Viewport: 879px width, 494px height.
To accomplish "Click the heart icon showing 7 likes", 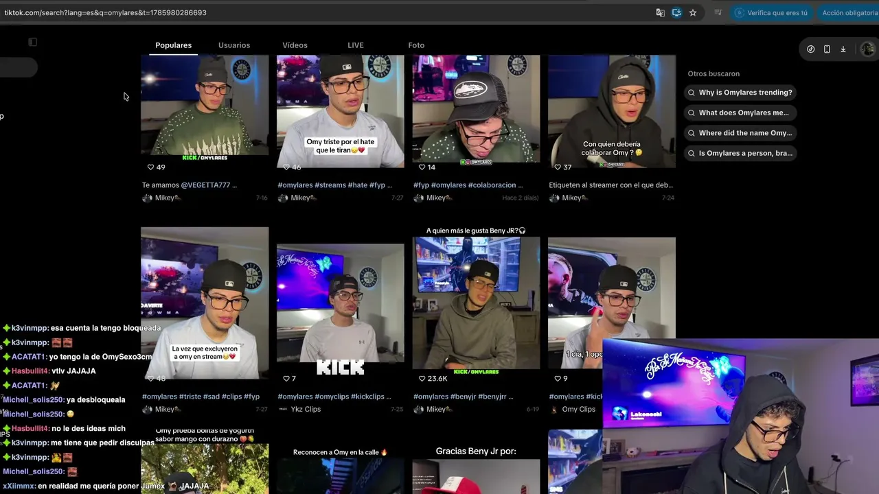I will point(286,378).
